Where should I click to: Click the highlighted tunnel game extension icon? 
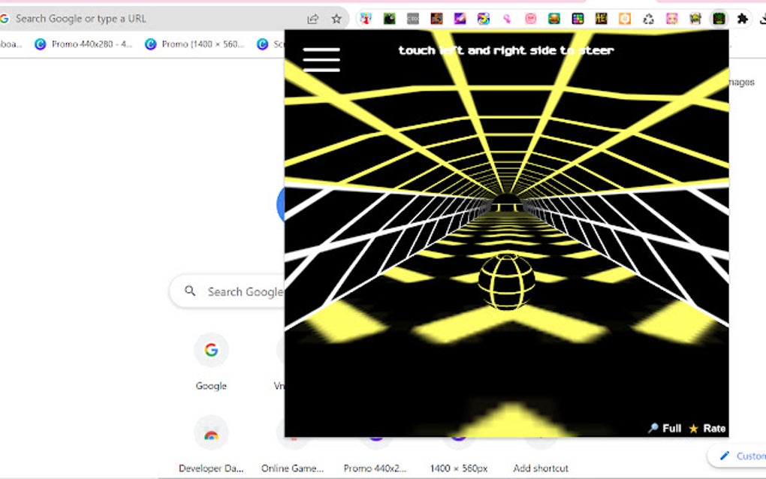pyautogui.click(x=719, y=19)
